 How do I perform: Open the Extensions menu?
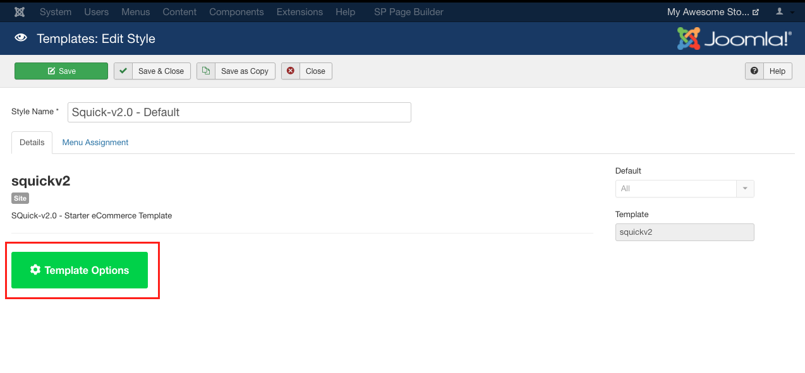point(300,12)
